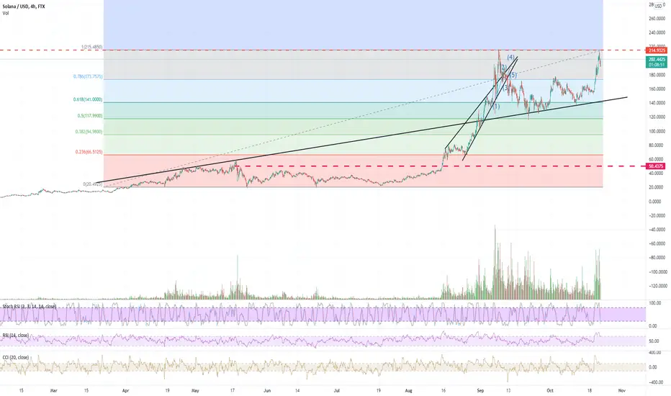
Task: Select the 1(215.4850) Fibonacci level label
Action: coord(92,47)
